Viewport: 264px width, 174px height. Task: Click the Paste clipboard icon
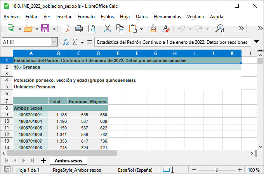coord(133,28)
